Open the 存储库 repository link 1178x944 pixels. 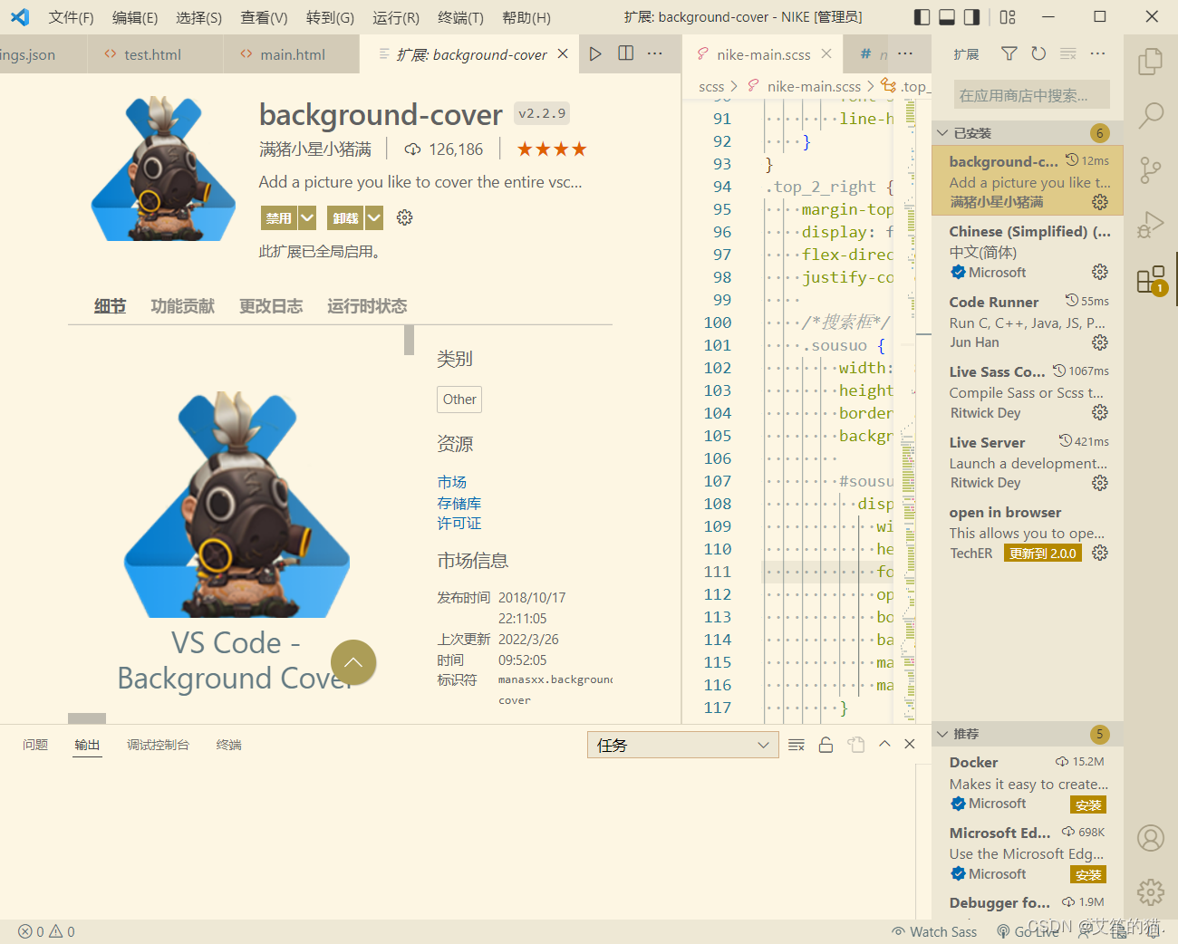(x=459, y=503)
